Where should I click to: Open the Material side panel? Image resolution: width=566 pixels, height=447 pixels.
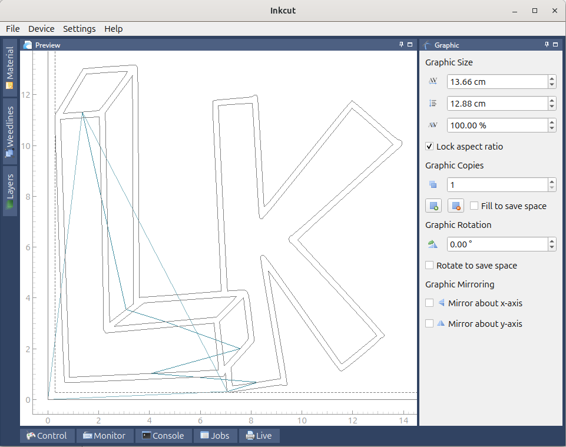(10, 68)
